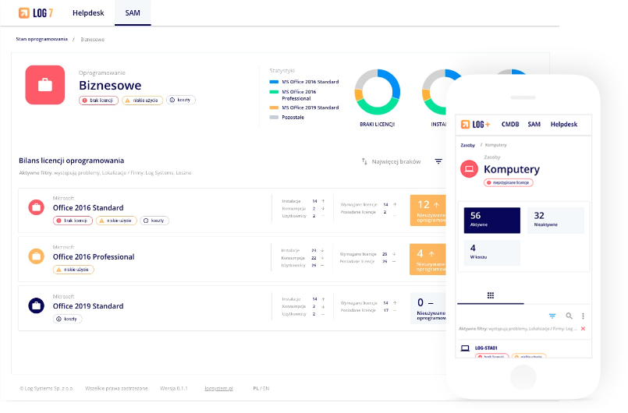Click 'niskie użycie' tag on Office 2016 Professional

tap(73, 270)
